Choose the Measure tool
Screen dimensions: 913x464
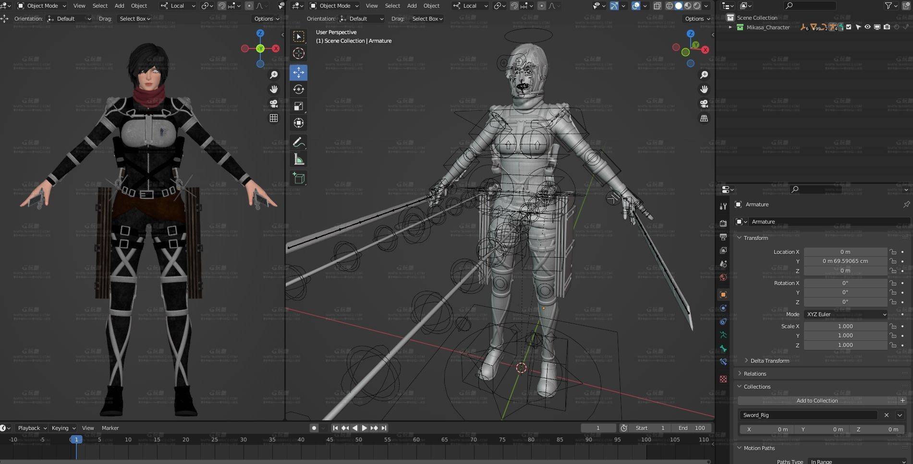[x=299, y=159]
